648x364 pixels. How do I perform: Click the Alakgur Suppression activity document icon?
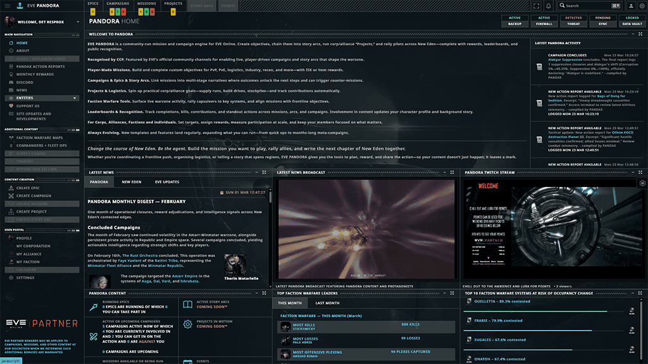pos(539,66)
